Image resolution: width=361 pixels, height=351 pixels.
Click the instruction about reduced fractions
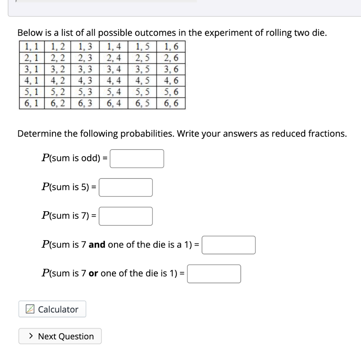182,134
